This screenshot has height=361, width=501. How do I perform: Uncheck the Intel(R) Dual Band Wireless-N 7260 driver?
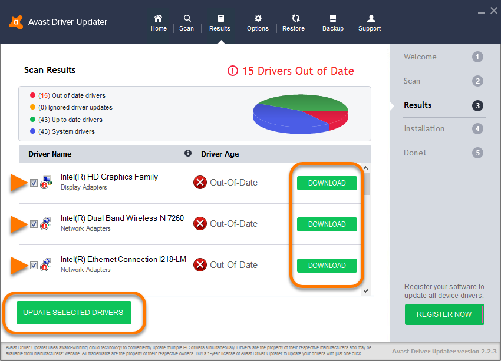(34, 224)
